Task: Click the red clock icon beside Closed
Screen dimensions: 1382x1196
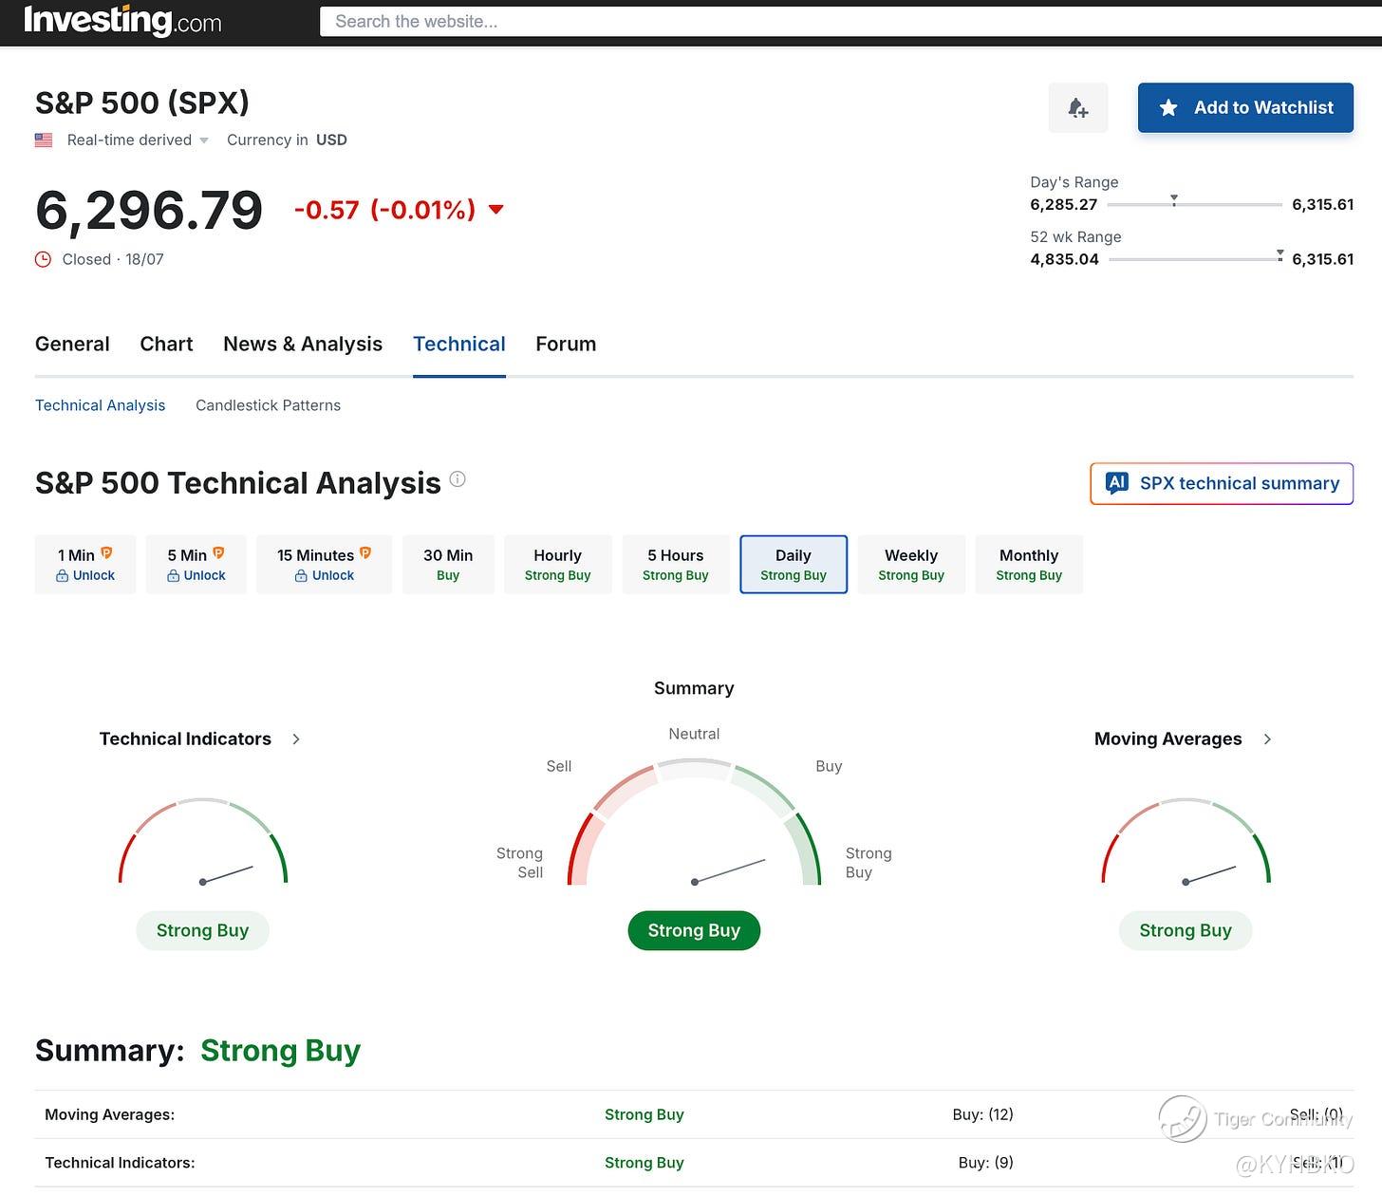Action: 43,259
